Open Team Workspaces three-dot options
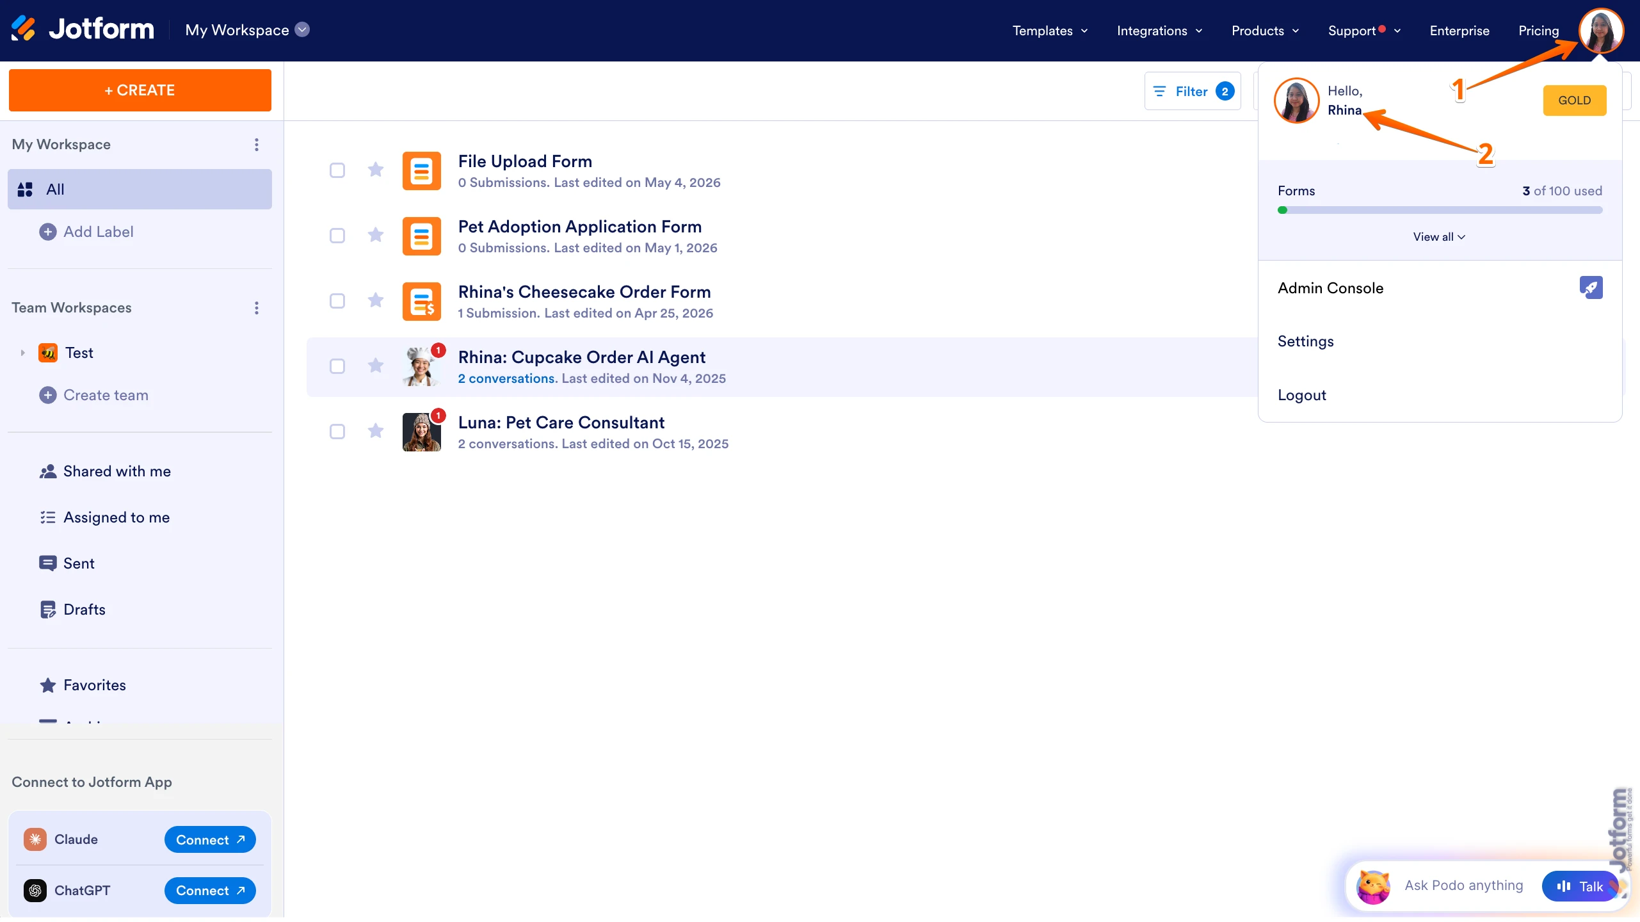This screenshot has height=922, width=1640. pos(257,308)
